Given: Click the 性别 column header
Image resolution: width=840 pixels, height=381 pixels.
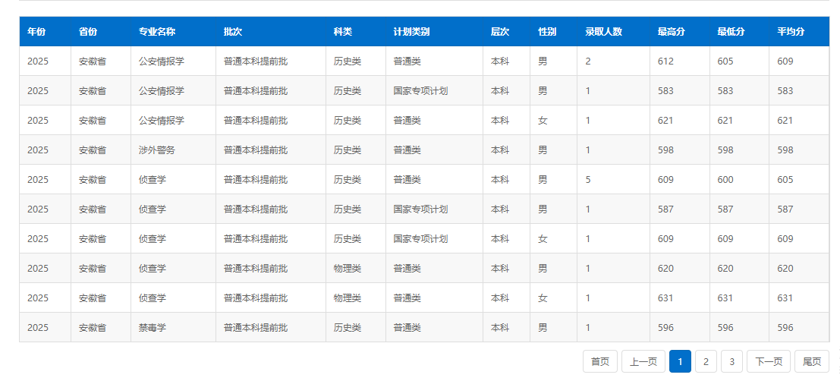Looking at the screenshot, I should 547,32.
